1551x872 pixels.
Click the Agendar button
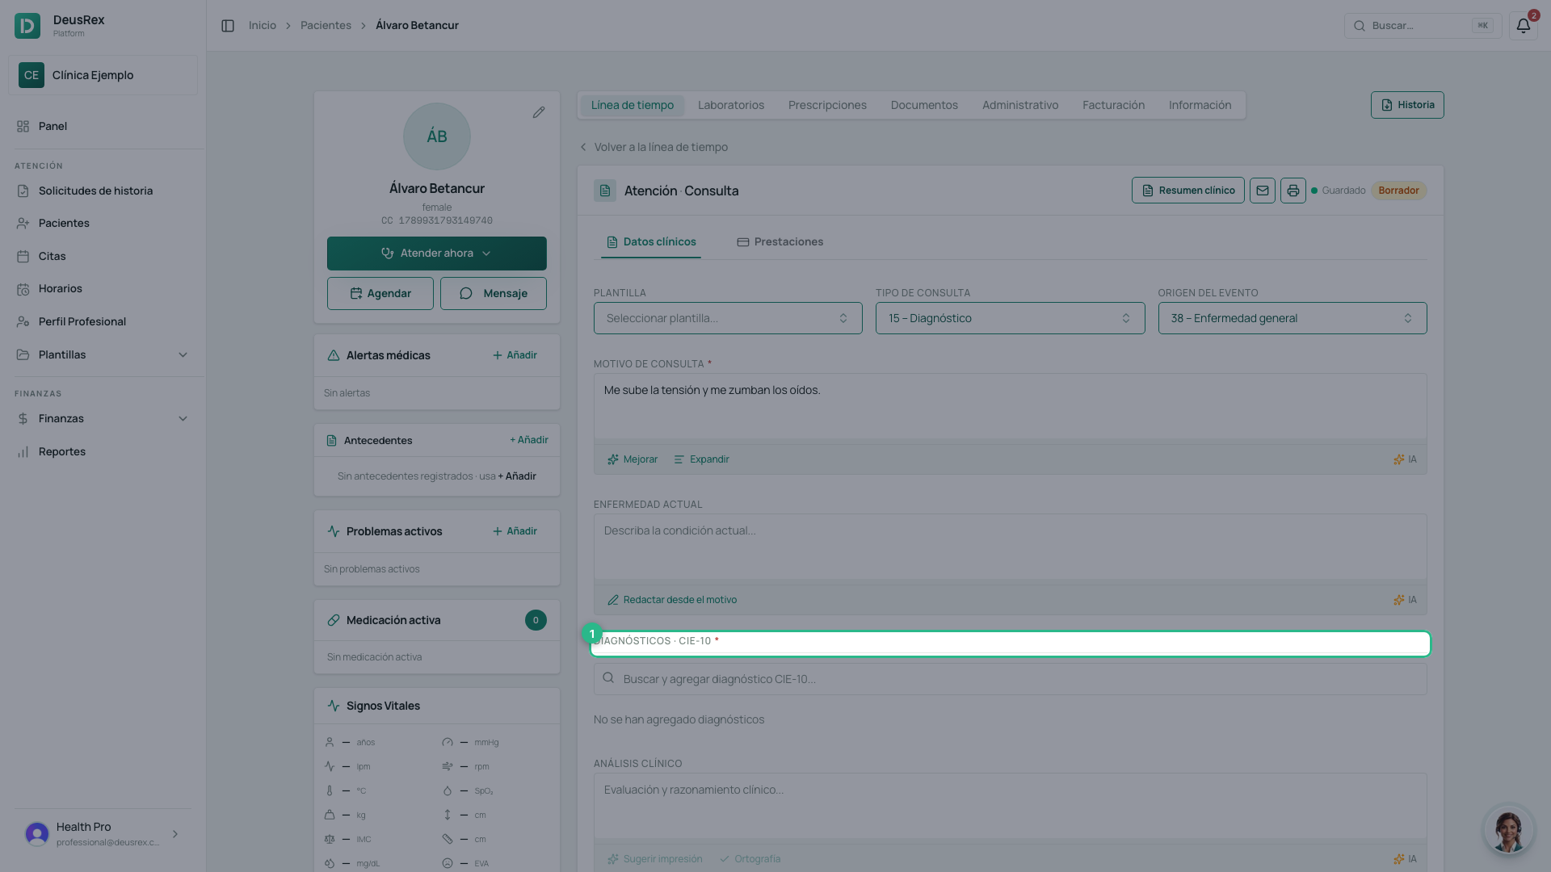coord(380,294)
